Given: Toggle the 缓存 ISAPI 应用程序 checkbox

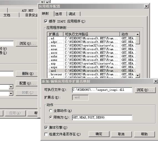Looking at the screenshot, I should coord(46,21).
